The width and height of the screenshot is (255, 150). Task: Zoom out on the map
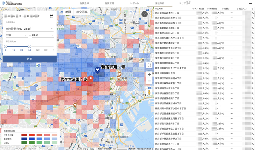coord(149,81)
